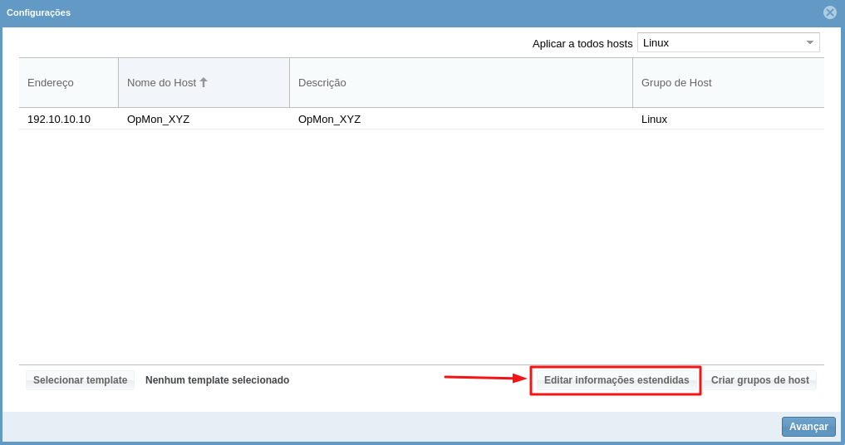845x445 pixels.
Task: Click the Linux combo box text field
Action: [717, 42]
